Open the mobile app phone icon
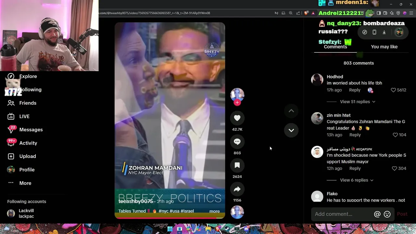416x234 pixels. tap(374, 32)
